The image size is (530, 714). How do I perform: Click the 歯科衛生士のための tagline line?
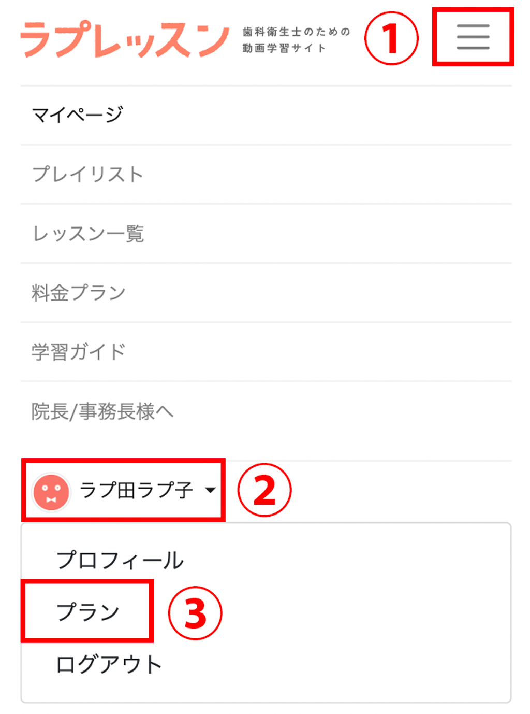click(x=296, y=32)
